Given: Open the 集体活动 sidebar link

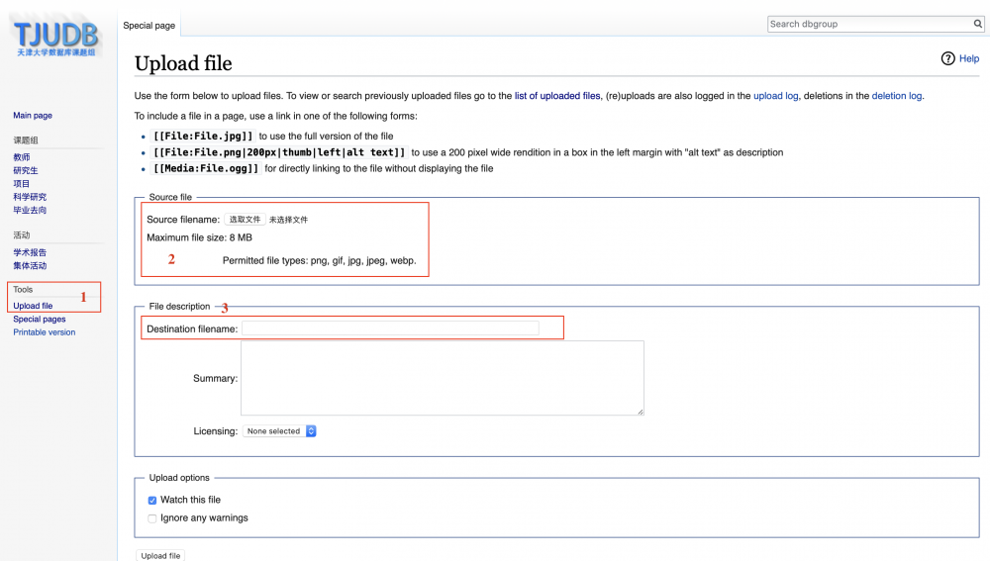Looking at the screenshot, I should (30, 266).
